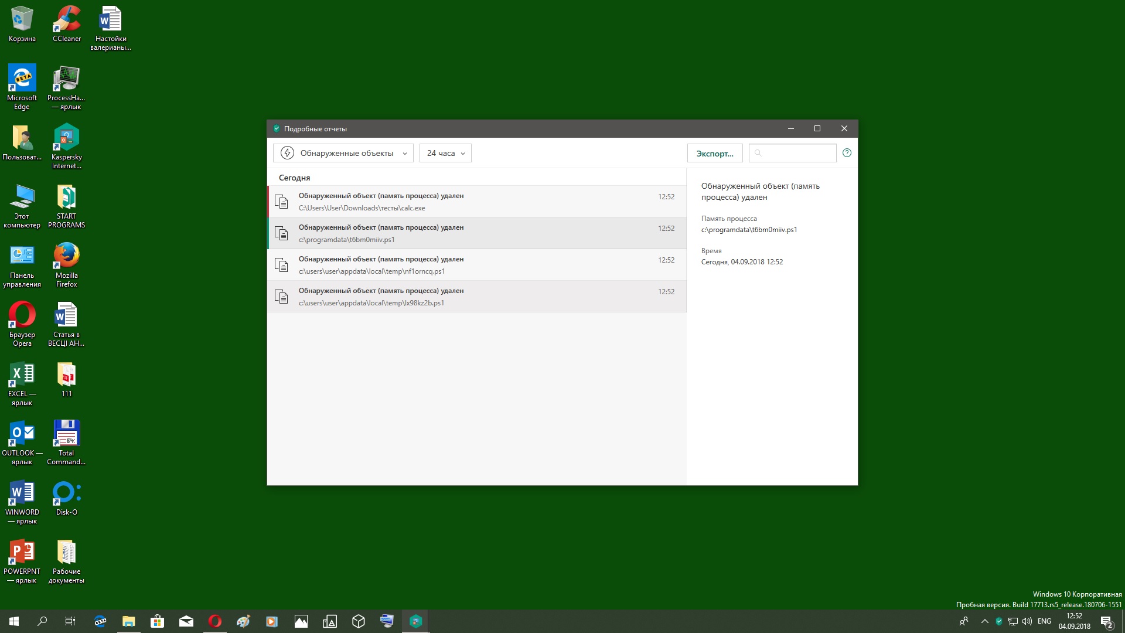
Task: Open the Total Commander desktop shortcut
Action: (x=66, y=434)
